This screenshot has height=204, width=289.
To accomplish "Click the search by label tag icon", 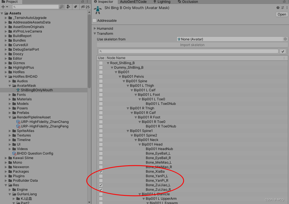I will pyautogui.click(x=75, y=7).
